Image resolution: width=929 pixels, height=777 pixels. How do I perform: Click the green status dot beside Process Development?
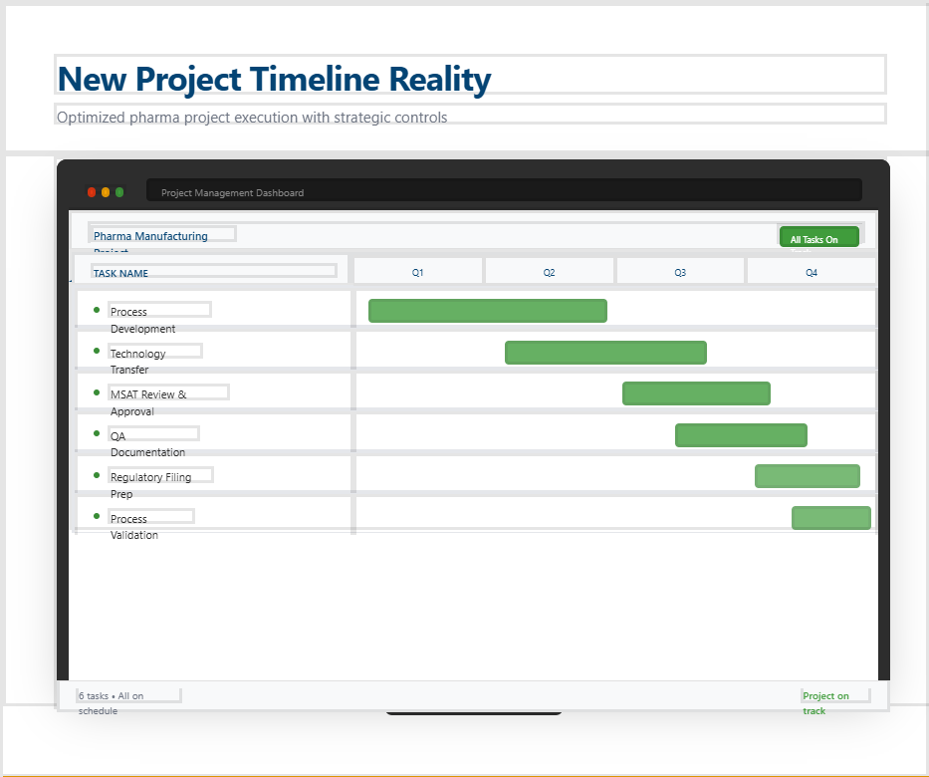click(x=97, y=310)
